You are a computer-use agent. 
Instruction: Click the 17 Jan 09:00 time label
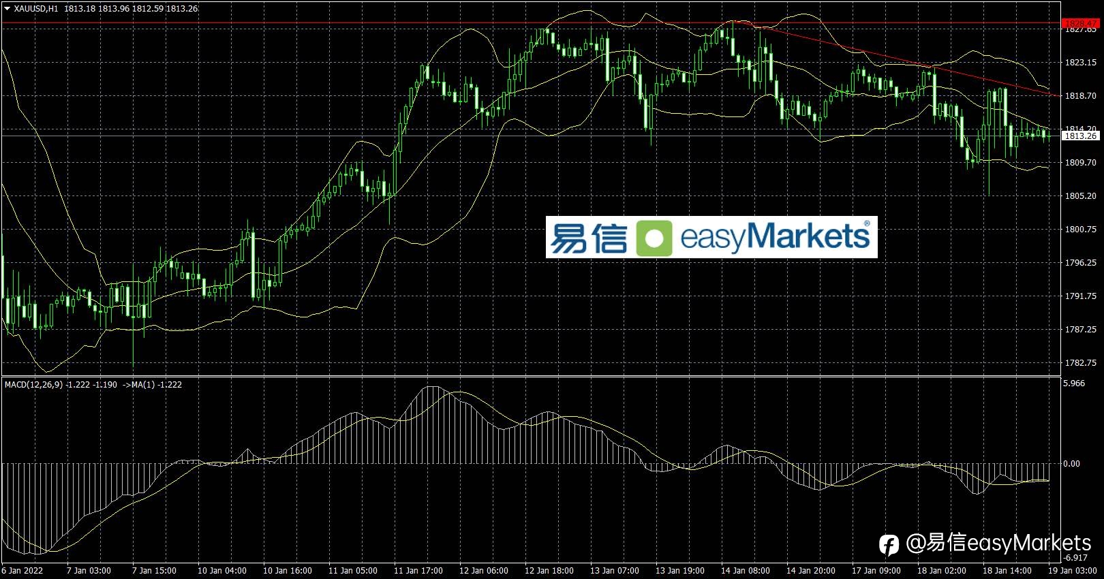pos(876,571)
